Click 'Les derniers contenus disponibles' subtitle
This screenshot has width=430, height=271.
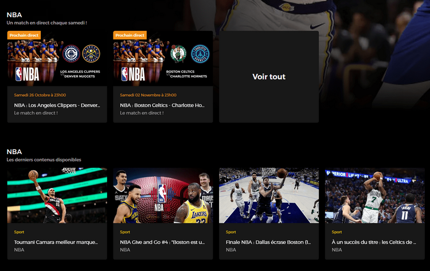[x=44, y=160]
